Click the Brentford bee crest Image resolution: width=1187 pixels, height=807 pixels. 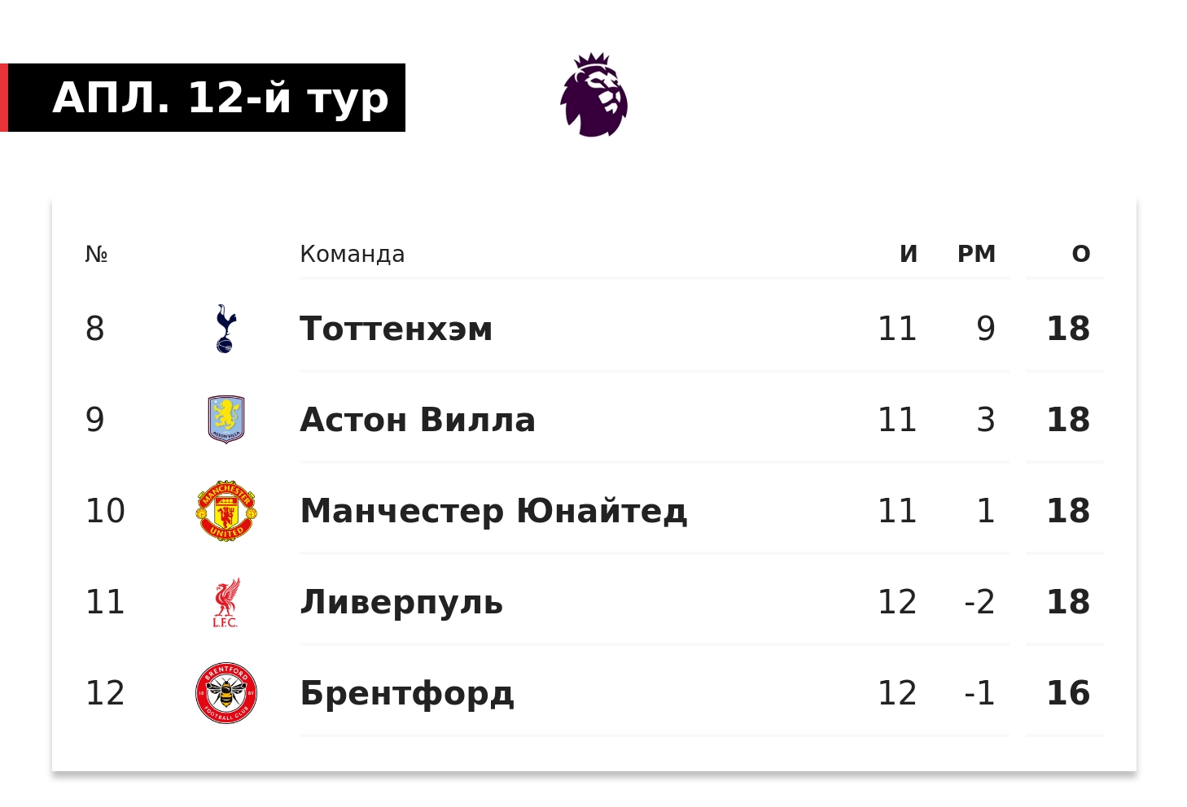226,693
